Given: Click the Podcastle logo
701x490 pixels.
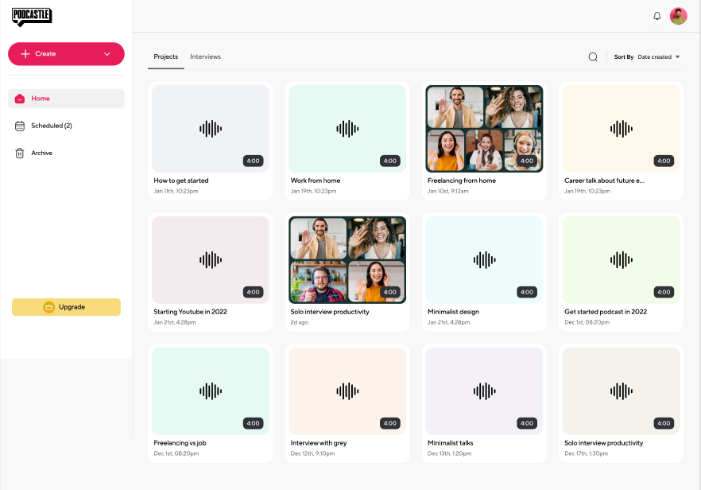Looking at the screenshot, I should point(32,16).
